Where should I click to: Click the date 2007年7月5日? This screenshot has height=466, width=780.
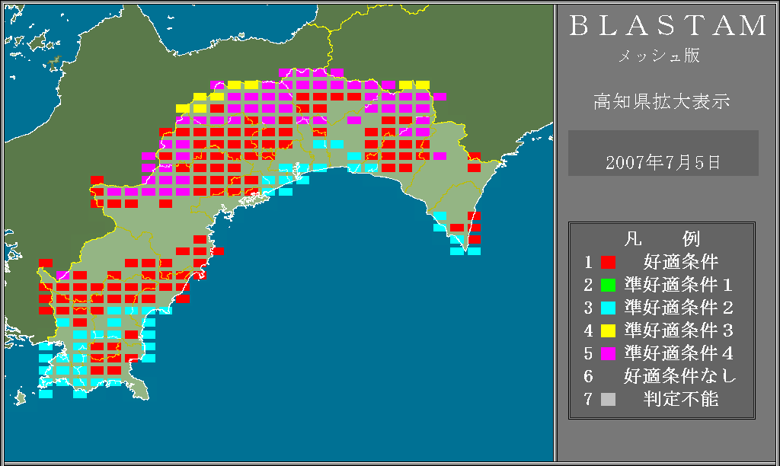[x=663, y=163]
